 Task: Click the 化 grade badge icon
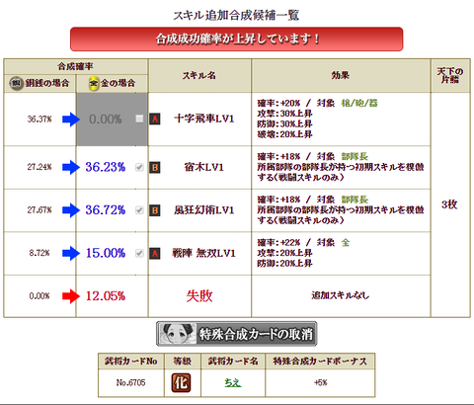181,382
